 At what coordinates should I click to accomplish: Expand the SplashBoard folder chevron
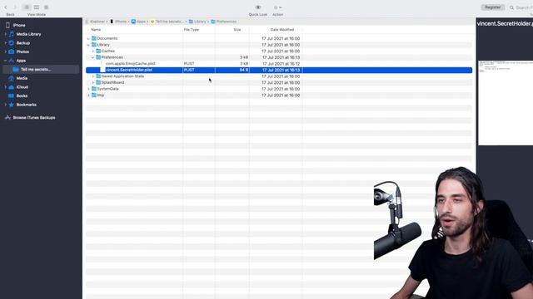coord(93,82)
